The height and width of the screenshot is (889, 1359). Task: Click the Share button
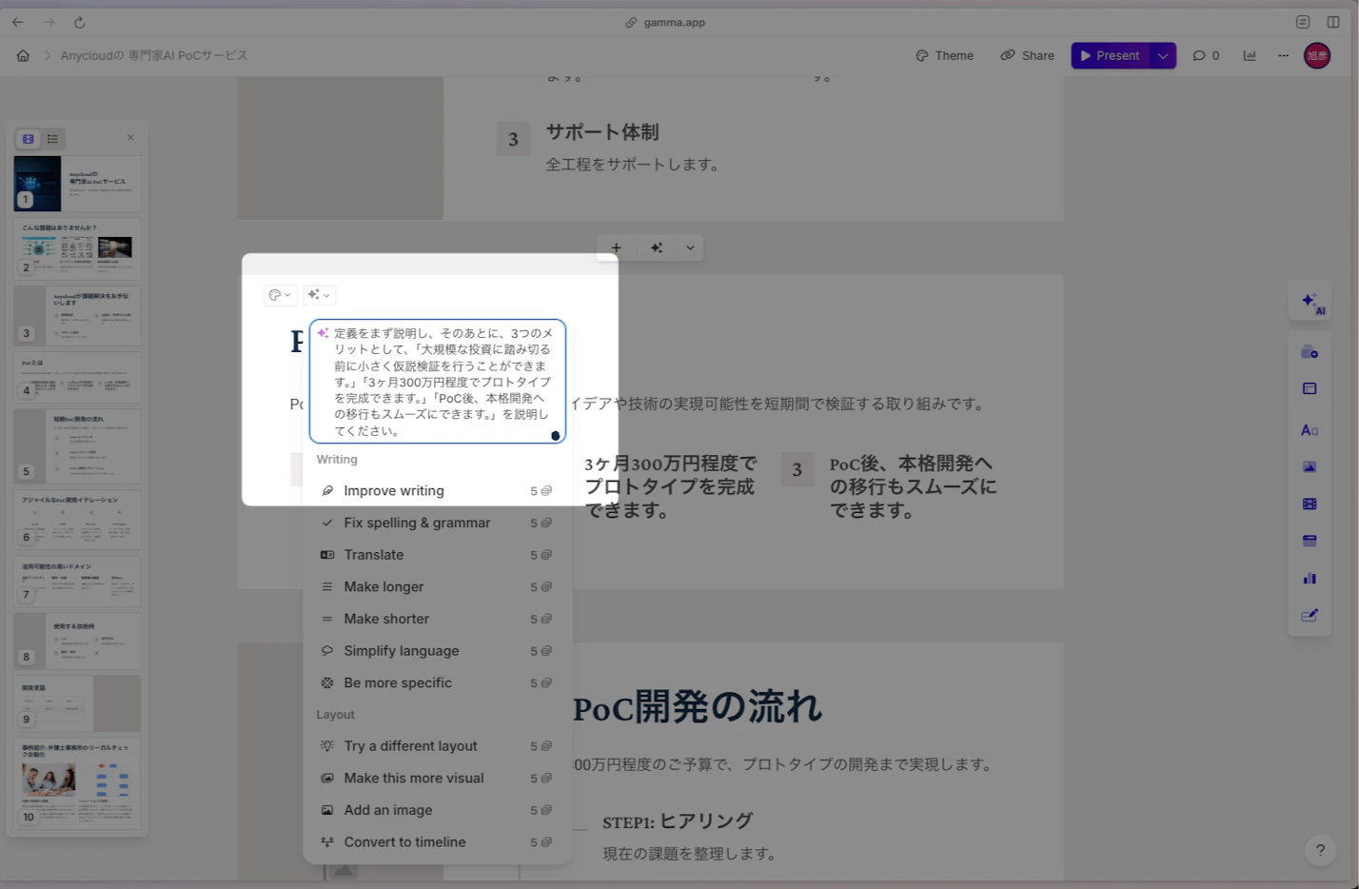point(1027,56)
